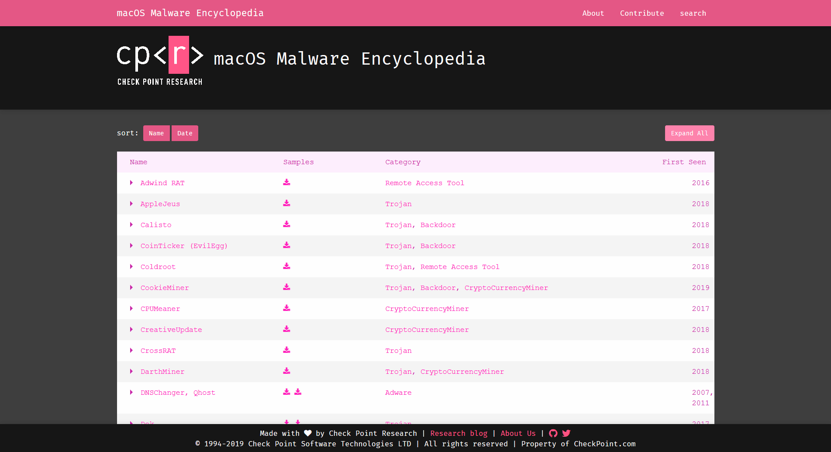
Task: Open the Research blog footer link
Action: 459,433
